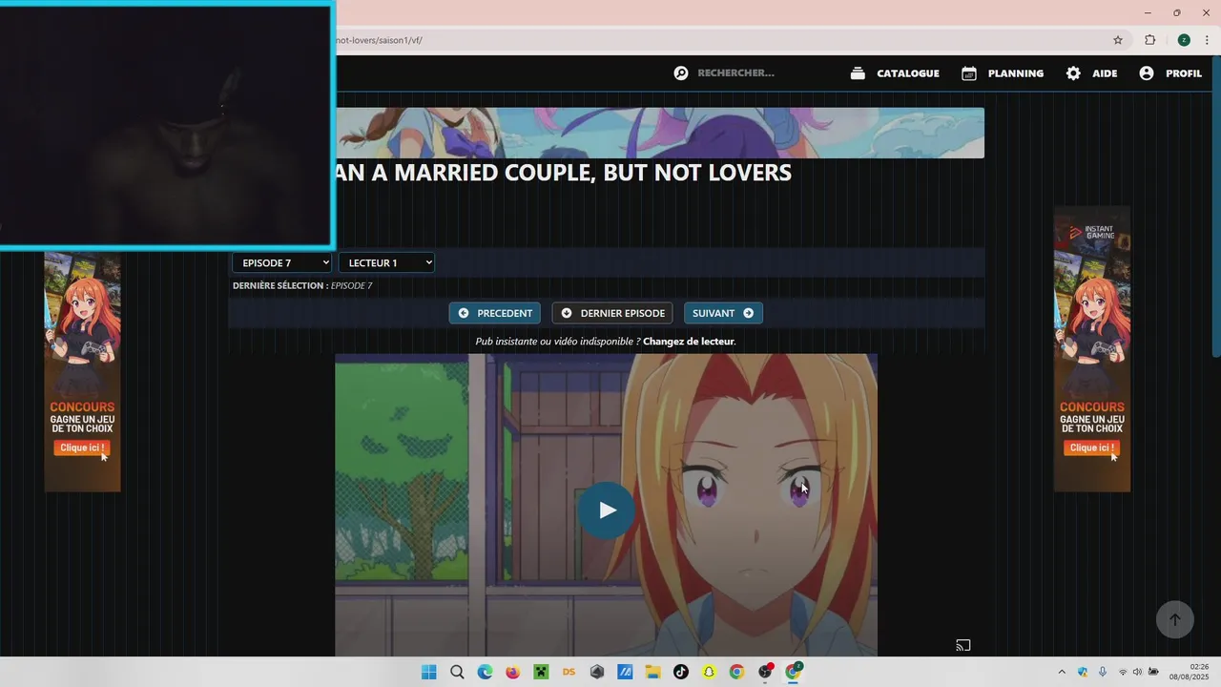Open TikTok from the taskbar

[x=680, y=672]
